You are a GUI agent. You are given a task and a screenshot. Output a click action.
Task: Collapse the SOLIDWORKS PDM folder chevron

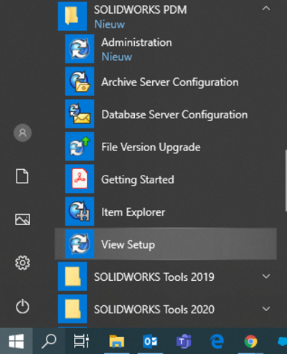[x=266, y=9]
